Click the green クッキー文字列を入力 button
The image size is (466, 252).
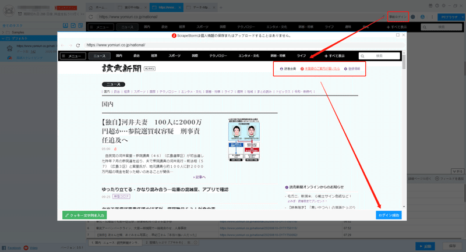tap(84, 215)
